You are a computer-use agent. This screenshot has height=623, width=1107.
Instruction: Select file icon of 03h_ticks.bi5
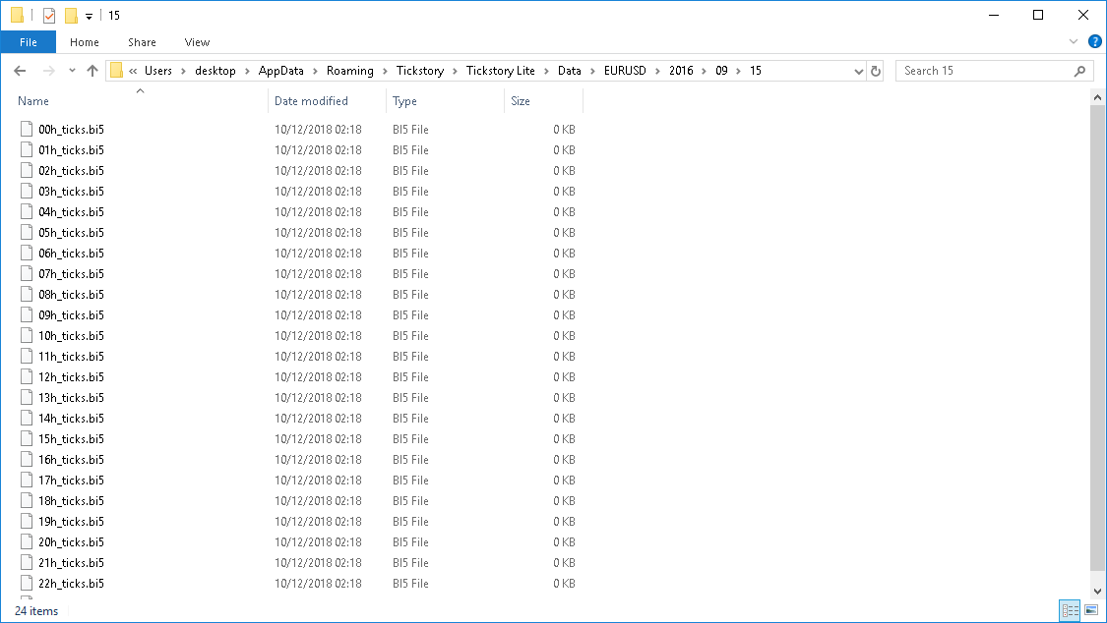[27, 191]
